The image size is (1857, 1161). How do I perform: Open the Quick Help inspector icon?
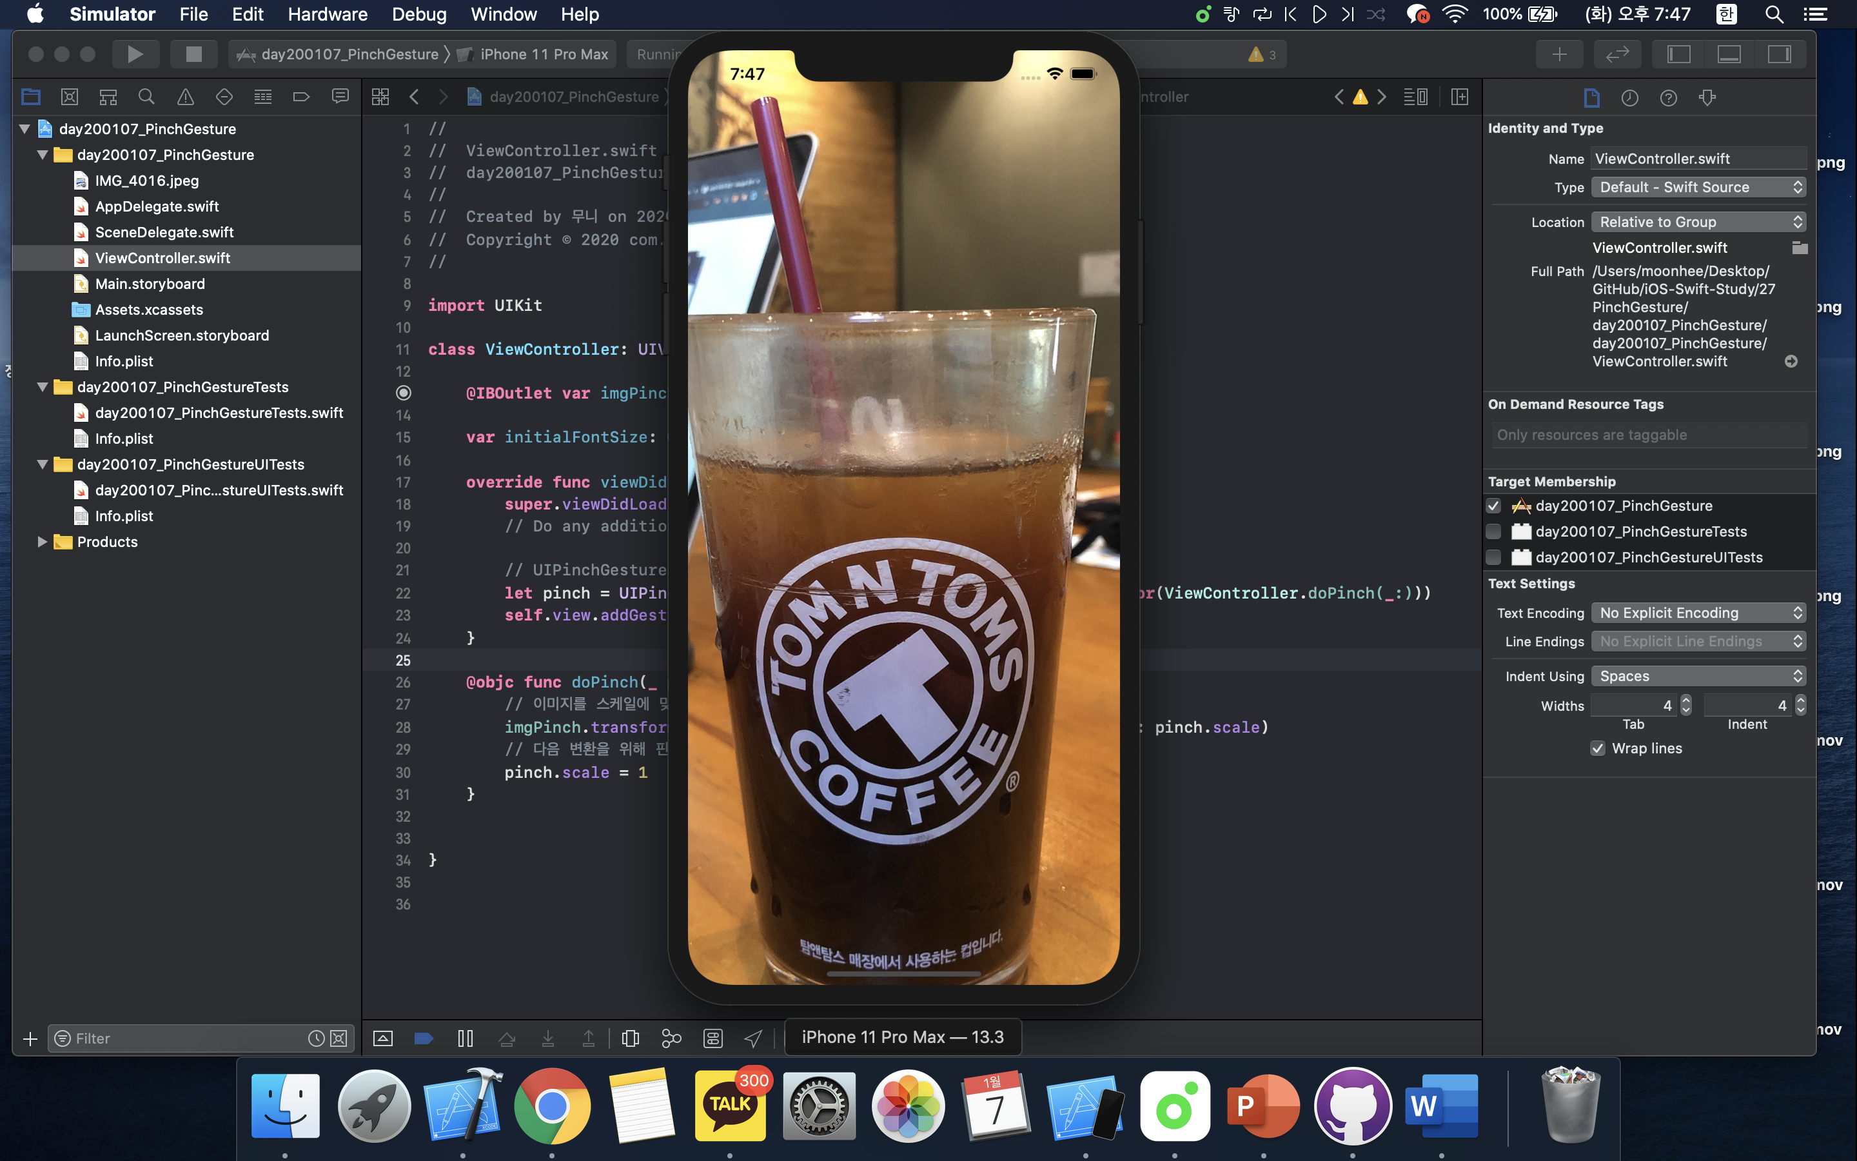pos(1668,97)
